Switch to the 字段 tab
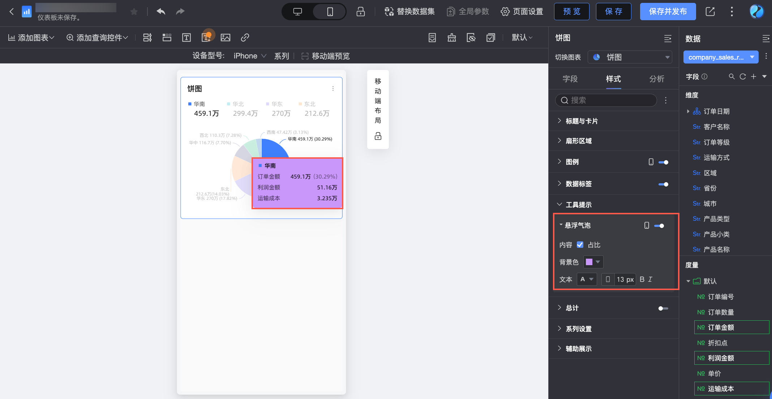Screen dimensions: 772x399 [570, 79]
